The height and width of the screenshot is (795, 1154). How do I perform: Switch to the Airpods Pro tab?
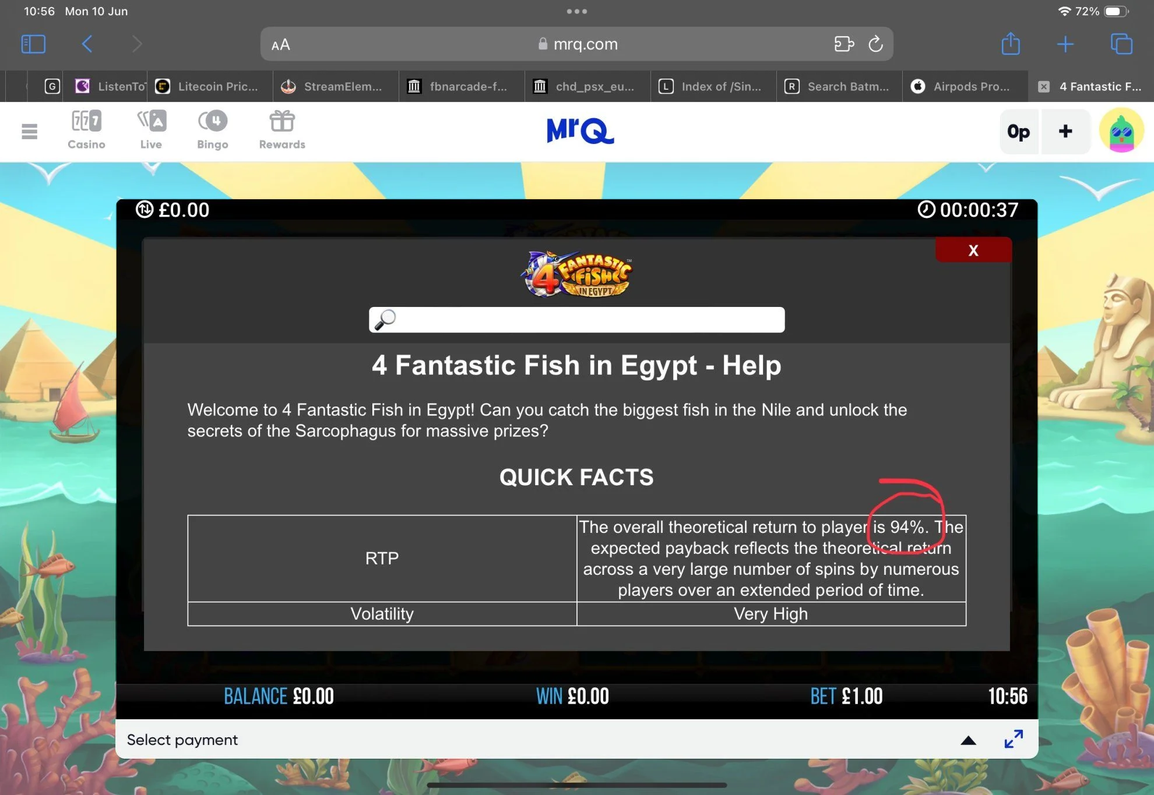point(965,87)
